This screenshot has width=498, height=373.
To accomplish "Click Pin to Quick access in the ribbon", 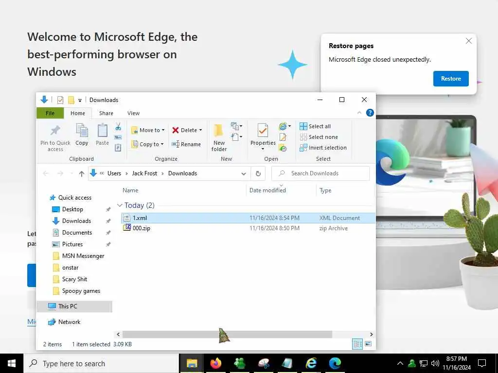I will (55, 138).
